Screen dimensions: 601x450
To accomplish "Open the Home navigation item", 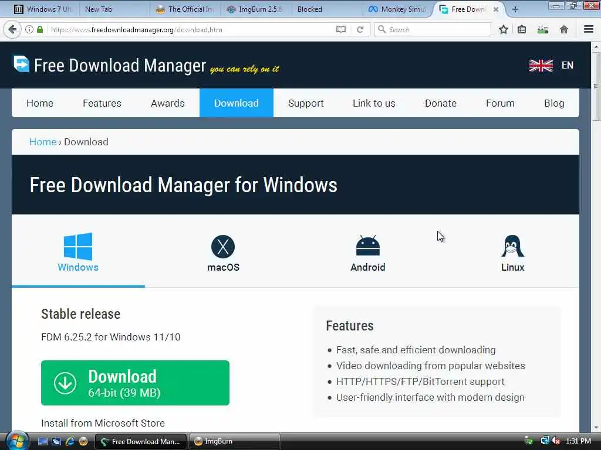I will tap(40, 103).
